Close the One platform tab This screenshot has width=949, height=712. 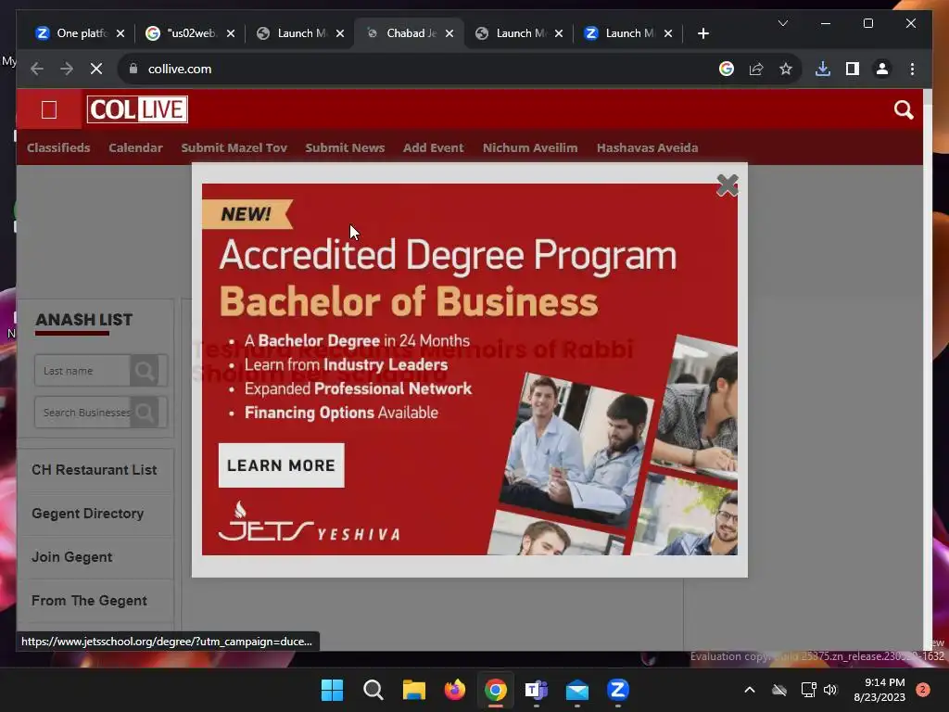(120, 33)
